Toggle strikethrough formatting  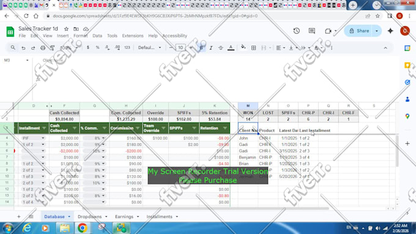220,48
